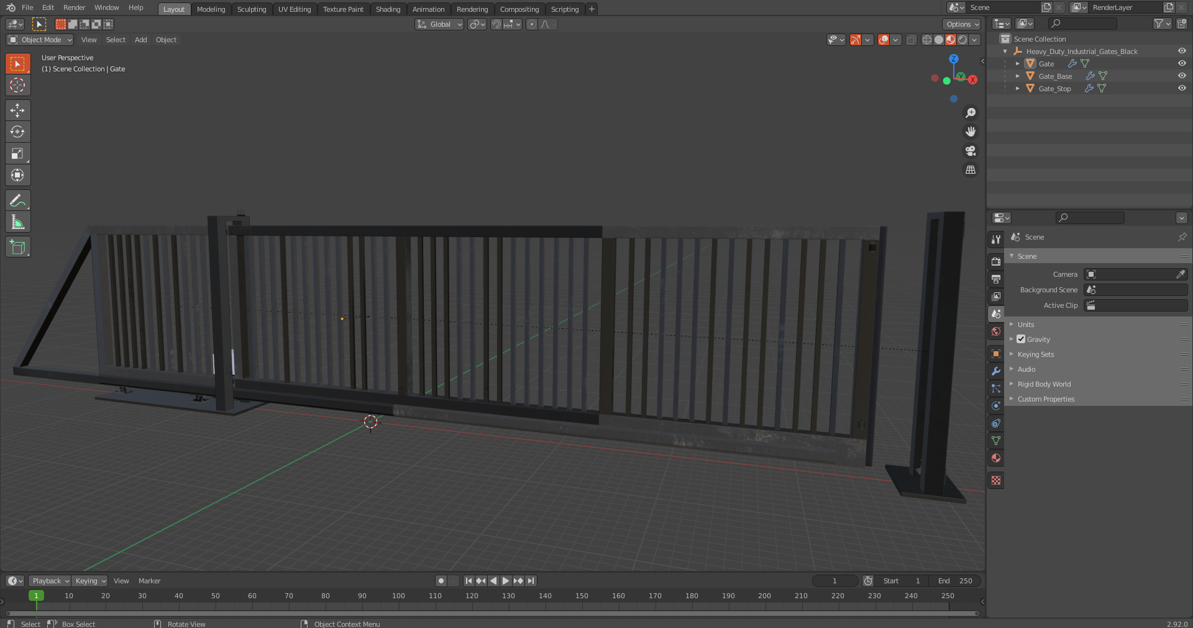The width and height of the screenshot is (1193, 628).
Task: Switch to the Sculpting workspace tab
Action: click(x=252, y=9)
